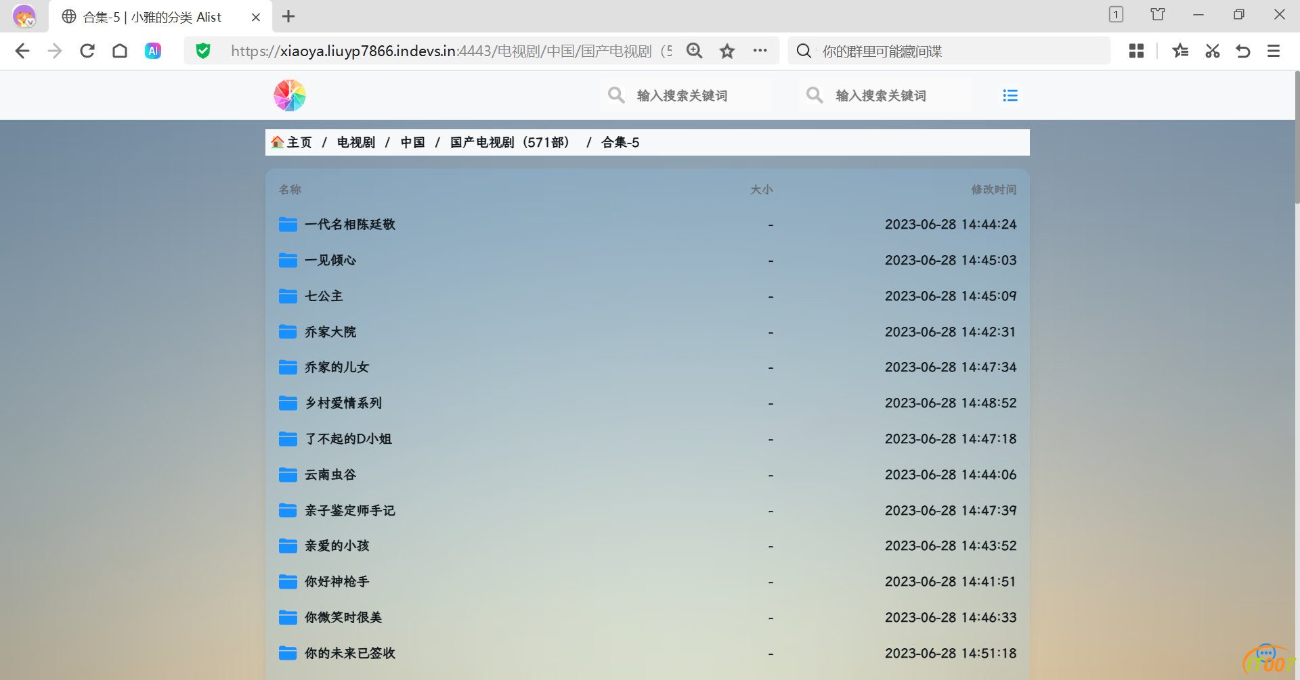
Task: Open address bar more options ellipsis
Action: tap(760, 51)
